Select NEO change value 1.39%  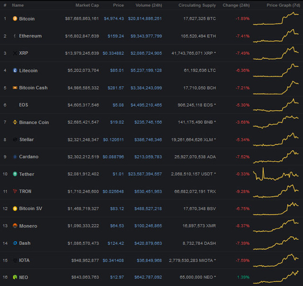[x=243, y=277]
